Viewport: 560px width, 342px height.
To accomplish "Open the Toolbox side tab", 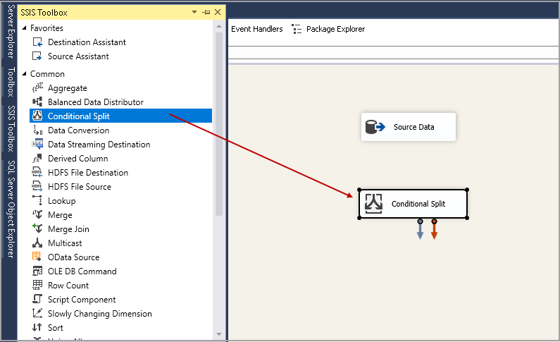I will coord(11,82).
